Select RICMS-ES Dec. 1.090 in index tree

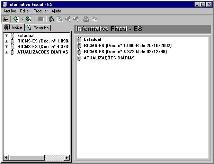43,41
